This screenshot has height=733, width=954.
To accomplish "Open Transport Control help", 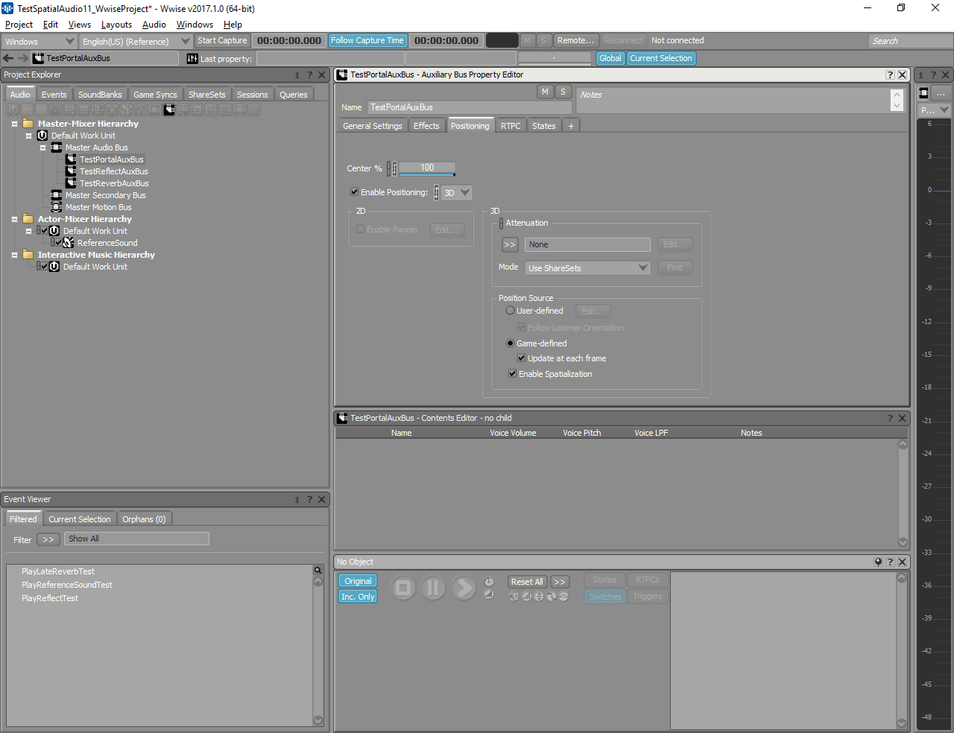I will tap(890, 562).
